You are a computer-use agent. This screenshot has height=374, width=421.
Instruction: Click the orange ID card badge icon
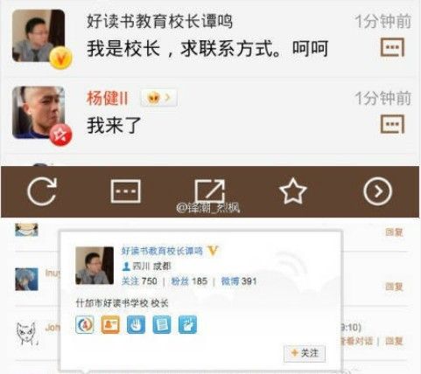pyautogui.click(x=110, y=324)
